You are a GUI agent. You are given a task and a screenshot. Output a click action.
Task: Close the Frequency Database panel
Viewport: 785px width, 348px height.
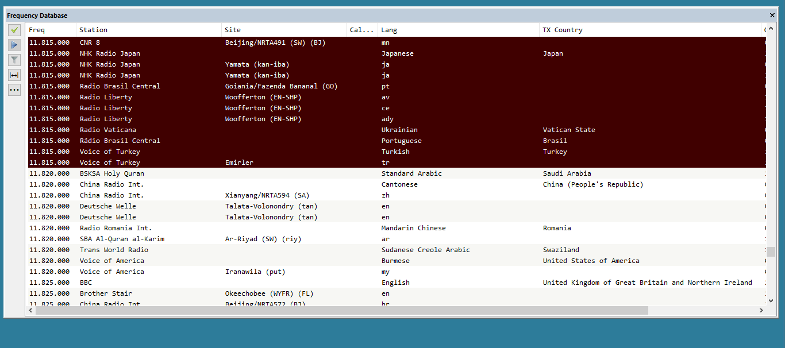click(772, 16)
